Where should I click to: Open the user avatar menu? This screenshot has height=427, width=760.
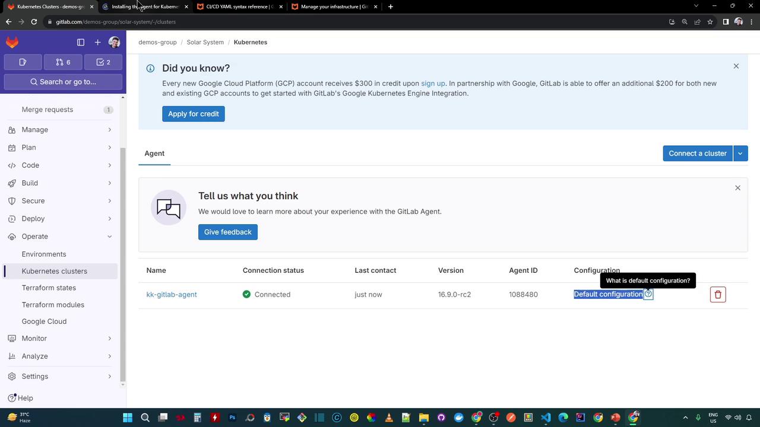coord(115,42)
